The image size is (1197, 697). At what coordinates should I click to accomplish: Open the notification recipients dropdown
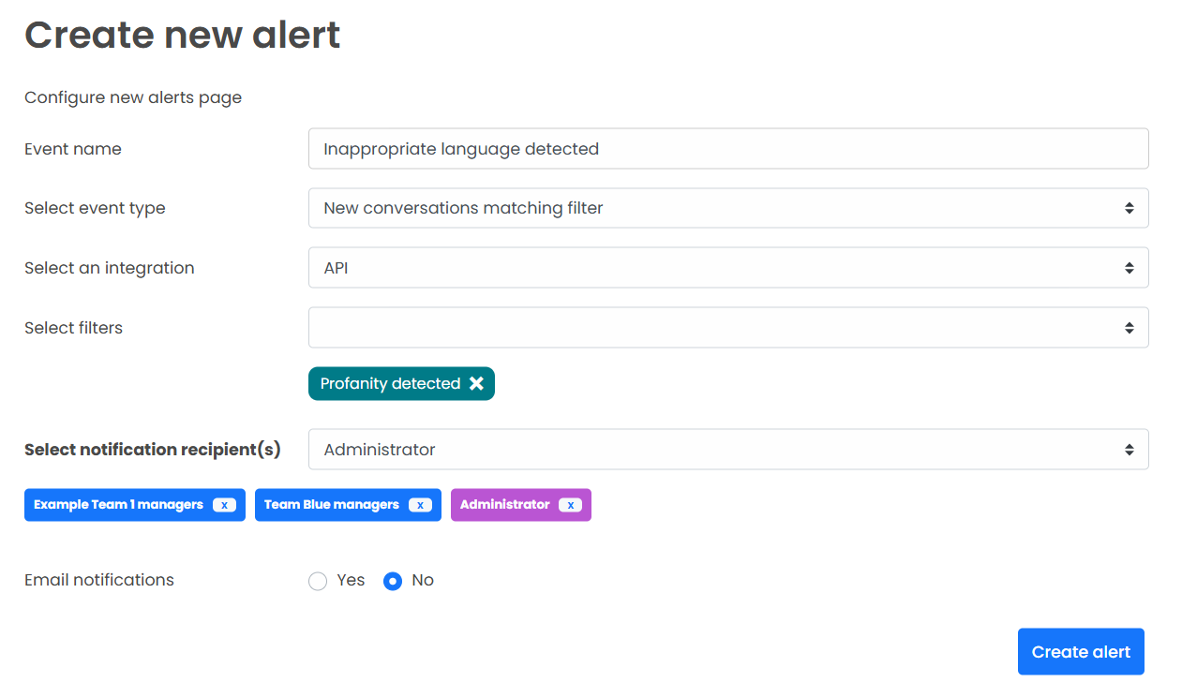[x=728, y=450]
